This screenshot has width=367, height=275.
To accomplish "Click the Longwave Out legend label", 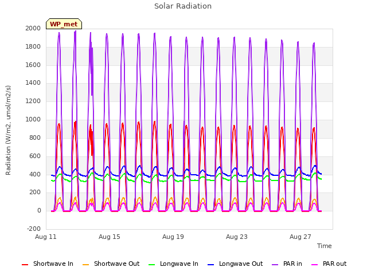I will 241,264.
